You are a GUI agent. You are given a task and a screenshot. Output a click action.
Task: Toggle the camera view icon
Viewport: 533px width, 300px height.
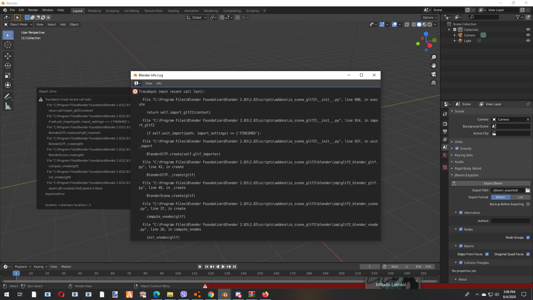point(434,74)
